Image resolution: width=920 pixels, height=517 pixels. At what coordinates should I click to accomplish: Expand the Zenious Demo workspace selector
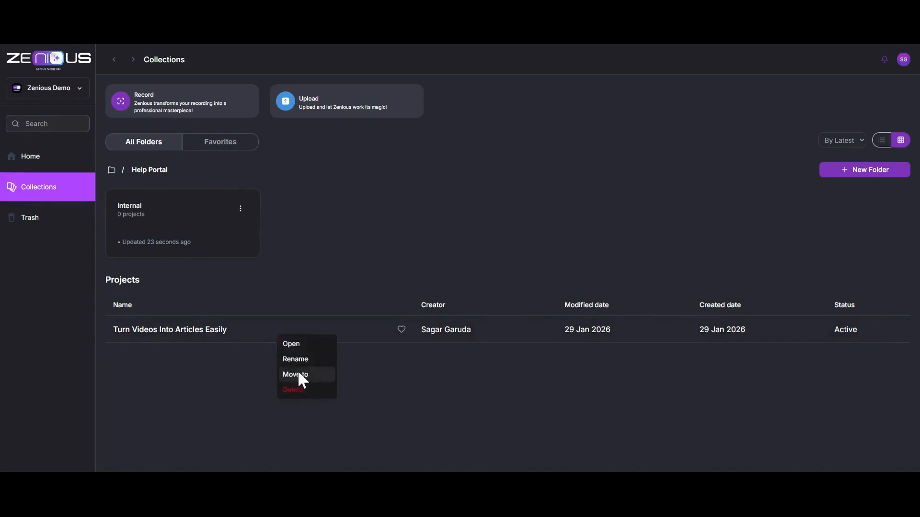pyautogui.click(x=80, y=88)
